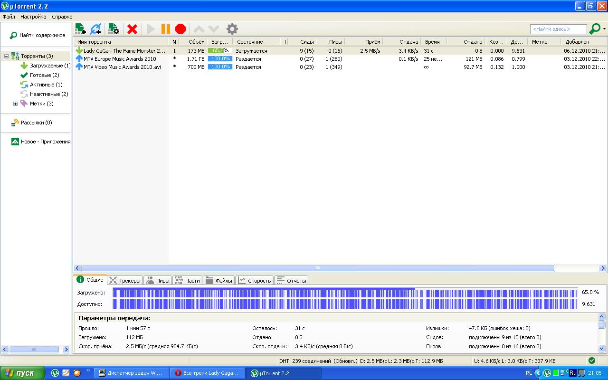The image size is (608, 380).
Task: Open the Настройка menu
Action: [33, 17]
